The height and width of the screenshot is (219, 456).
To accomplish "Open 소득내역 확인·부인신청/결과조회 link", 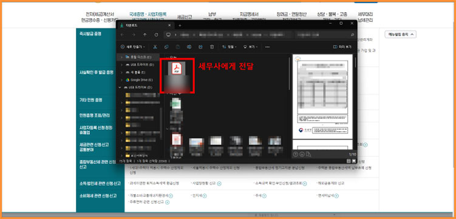I will coord(278,184).
